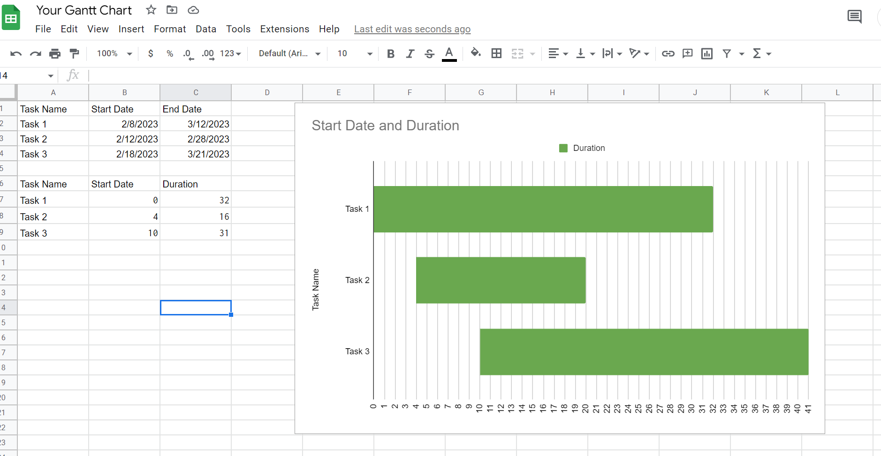Click the Insert chart icon

pos(707,53)
